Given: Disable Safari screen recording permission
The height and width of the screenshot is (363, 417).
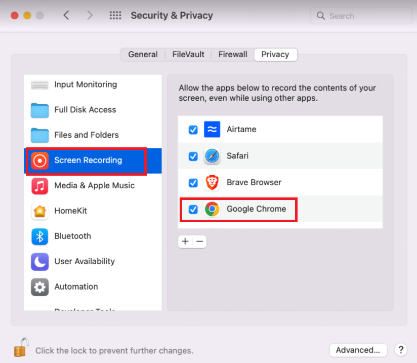Looking at the screenshot, I should pyautogui.click(x=193, y=156).
